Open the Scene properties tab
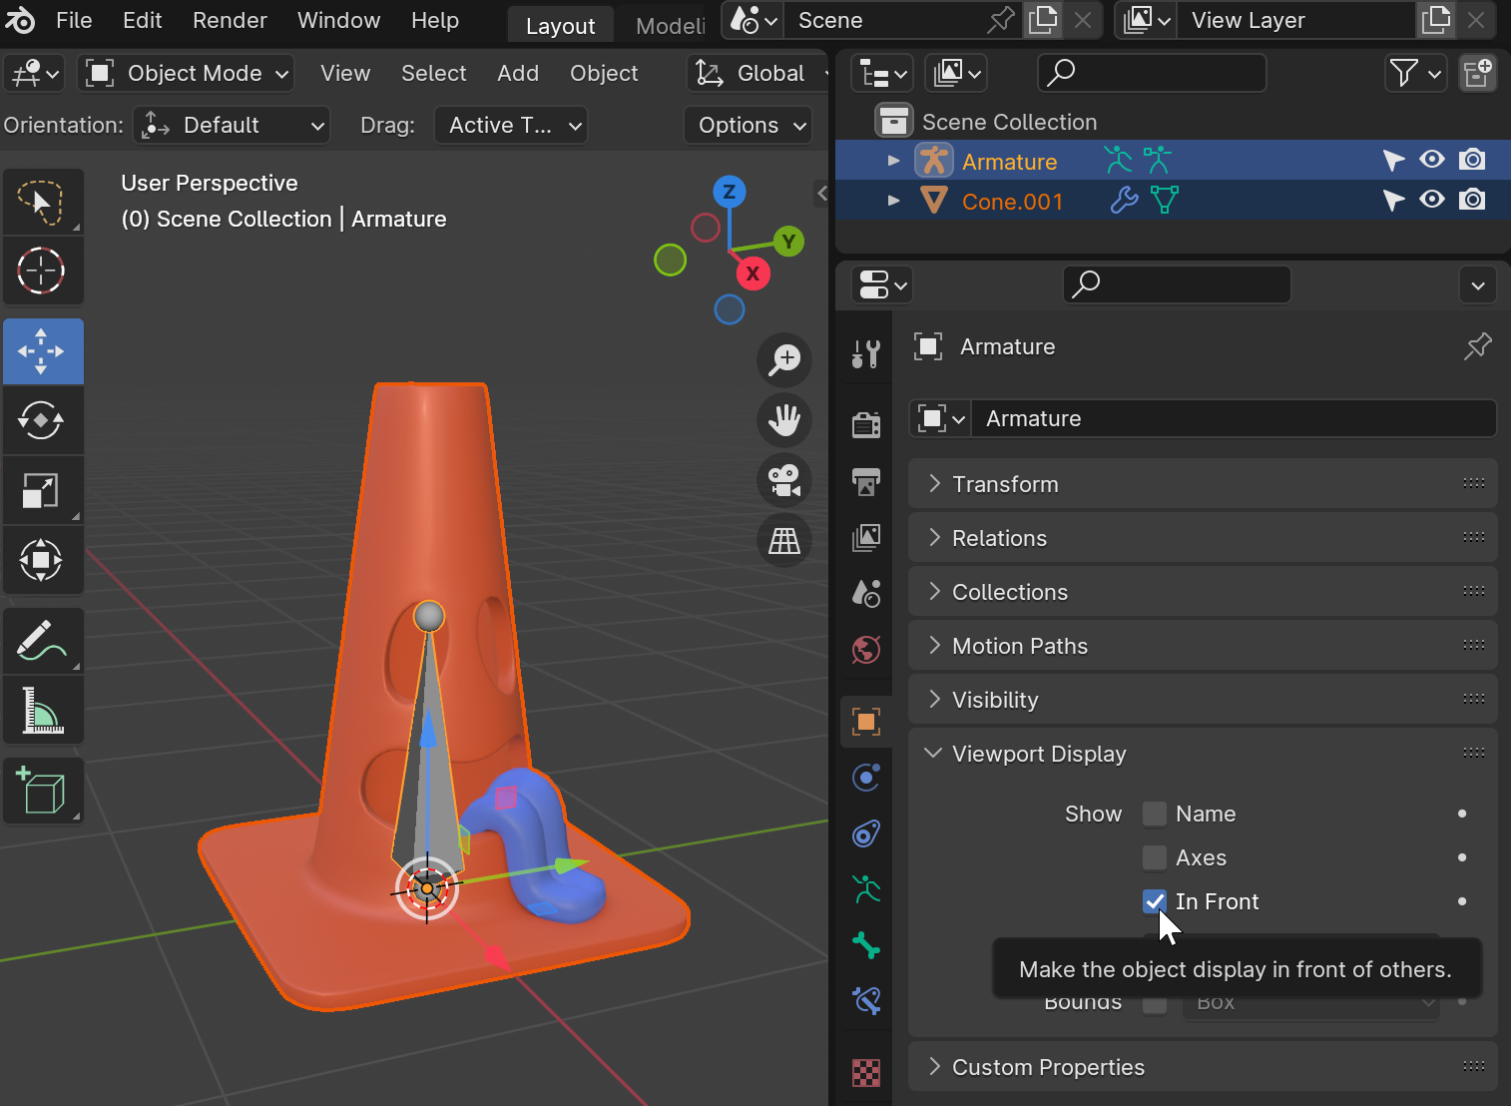 [x=866, y=593]
